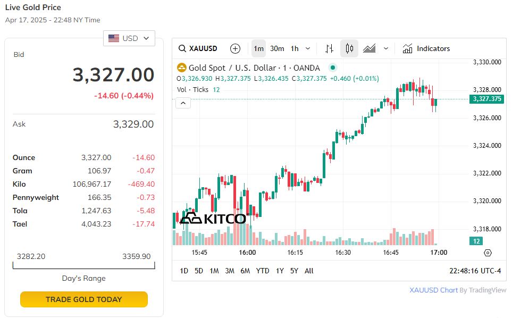
Task: Switch chart to 30m interval
Action: (x=277, y=48)
